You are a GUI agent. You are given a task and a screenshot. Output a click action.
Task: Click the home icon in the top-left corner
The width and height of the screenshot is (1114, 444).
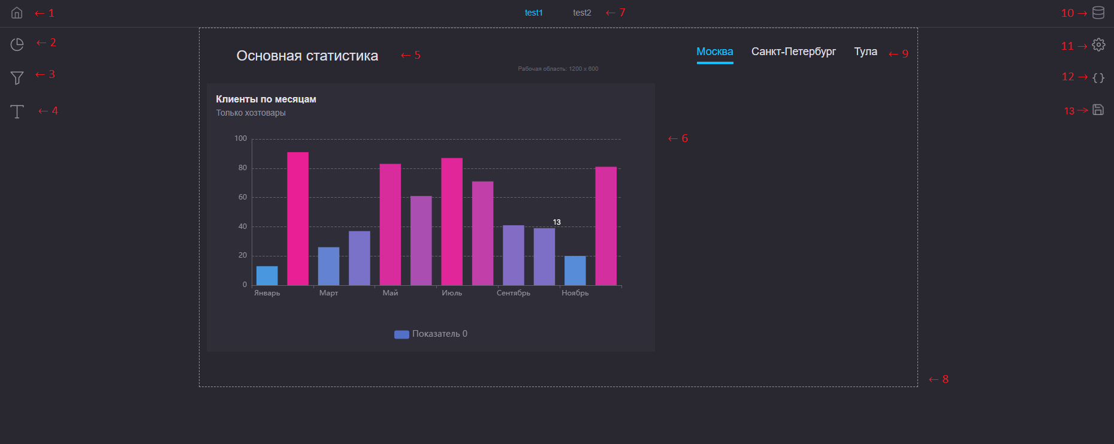coord(17,13)
